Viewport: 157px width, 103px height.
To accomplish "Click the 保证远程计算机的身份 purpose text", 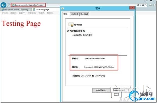I will click(x=83, y=35).
